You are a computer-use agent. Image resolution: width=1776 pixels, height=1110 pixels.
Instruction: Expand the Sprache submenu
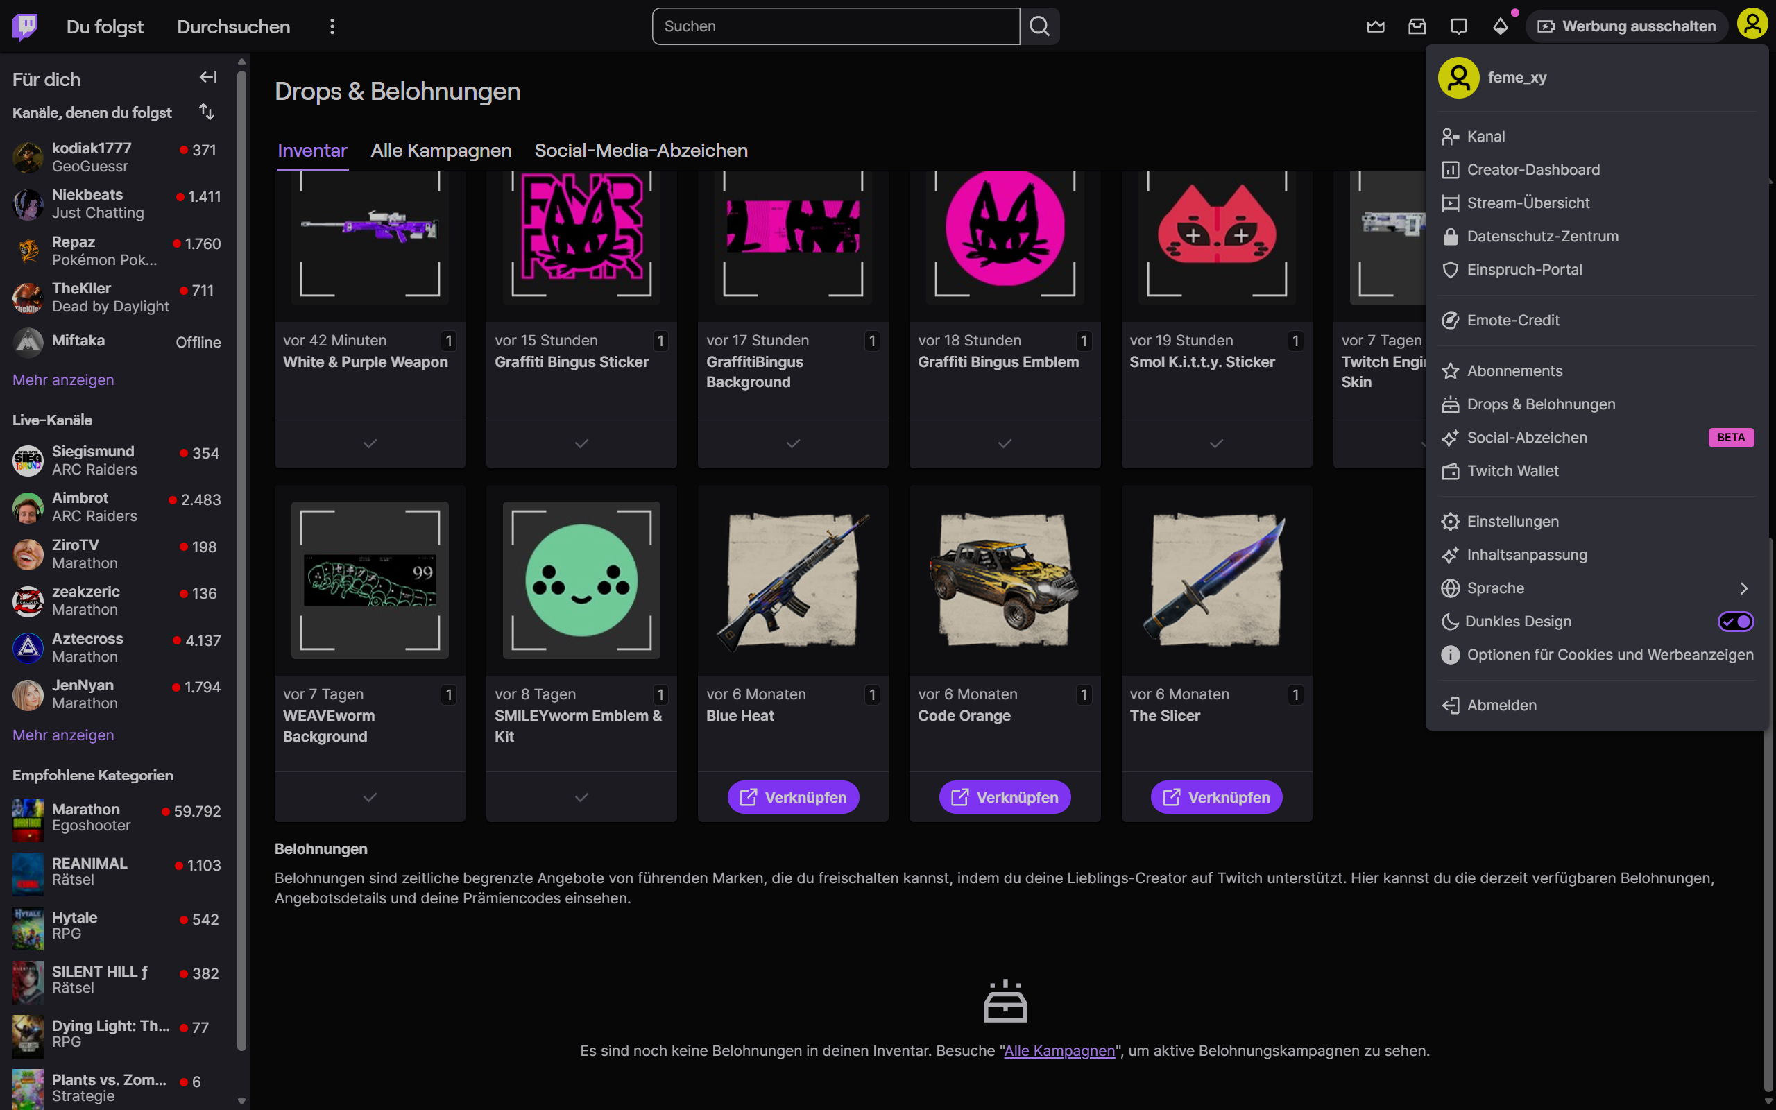(1743, 588)
